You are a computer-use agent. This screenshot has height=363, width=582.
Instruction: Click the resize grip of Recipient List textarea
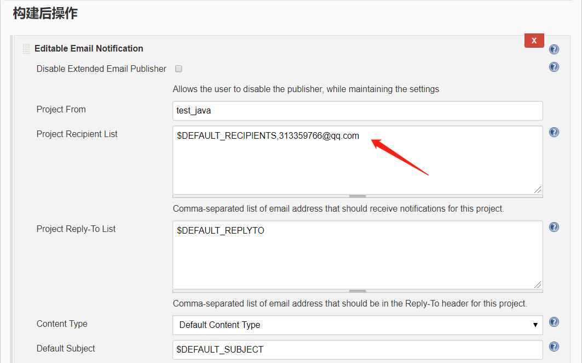(538, 190)
